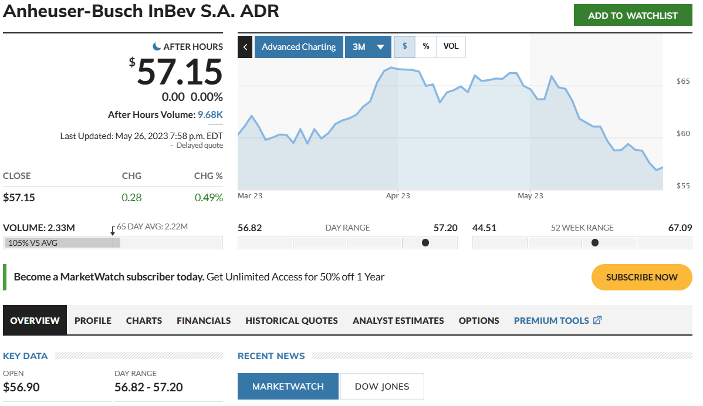Viewport: 703px width, 406px height.
Task: Click the May 23 chart axis label
Action: 530,196
